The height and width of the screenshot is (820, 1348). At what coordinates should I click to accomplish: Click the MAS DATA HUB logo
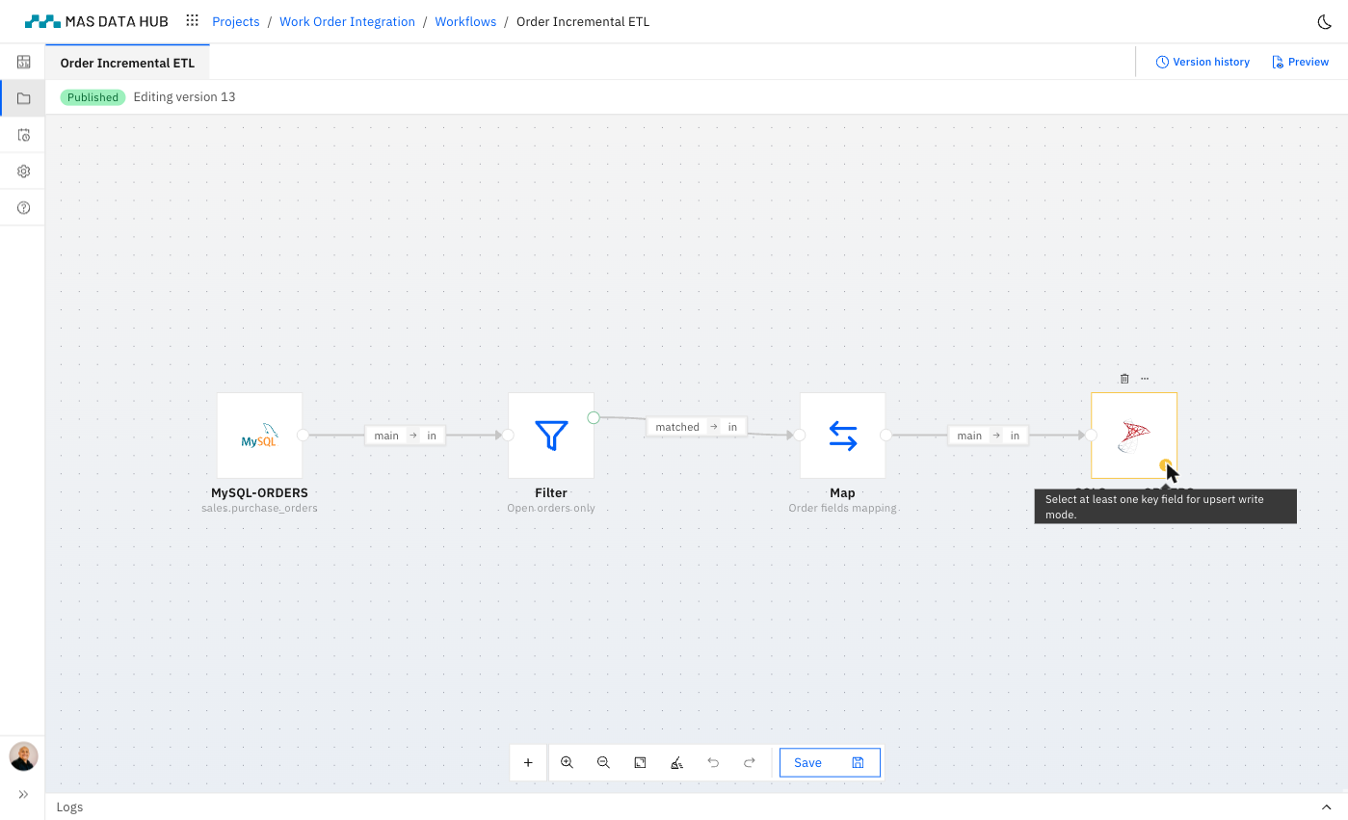pyautogui.click(x=96, y=21)
